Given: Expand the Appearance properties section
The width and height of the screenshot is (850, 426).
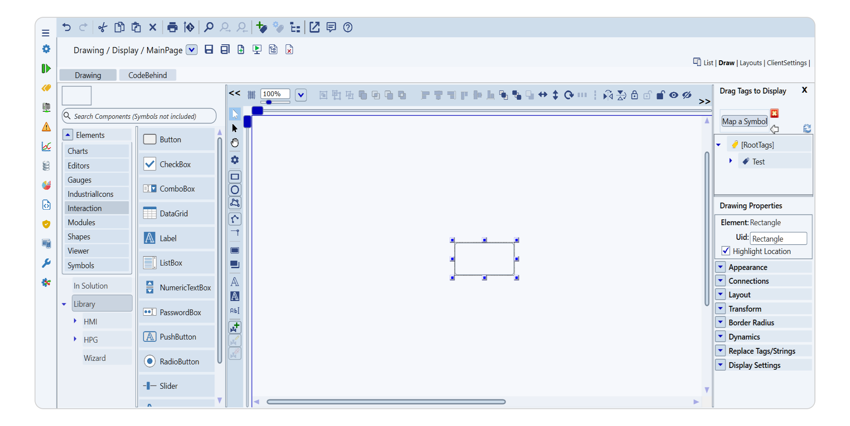Looking at the screenshot, I should [721, 267].
